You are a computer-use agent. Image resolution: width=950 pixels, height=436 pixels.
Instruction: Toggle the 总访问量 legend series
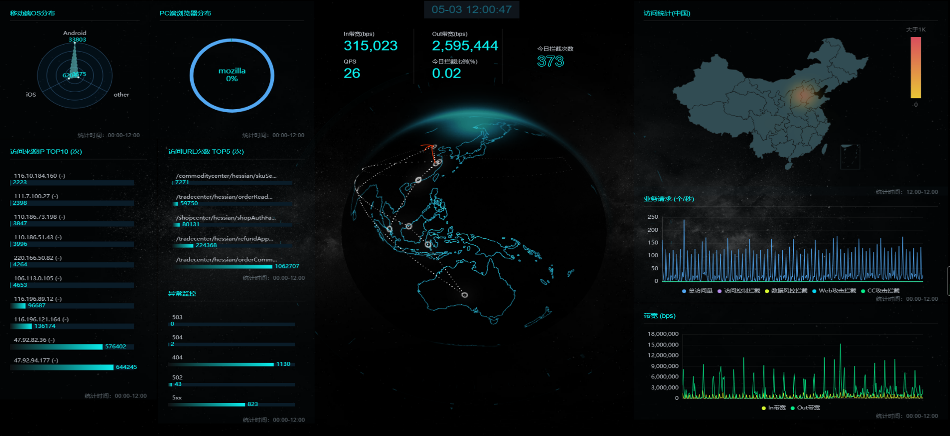point(697,291)
